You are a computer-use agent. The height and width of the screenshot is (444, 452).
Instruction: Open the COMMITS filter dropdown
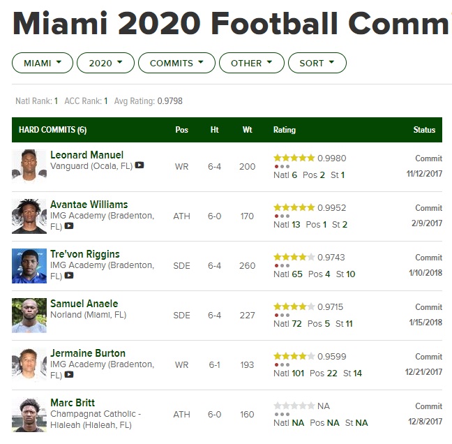[176, 63]
